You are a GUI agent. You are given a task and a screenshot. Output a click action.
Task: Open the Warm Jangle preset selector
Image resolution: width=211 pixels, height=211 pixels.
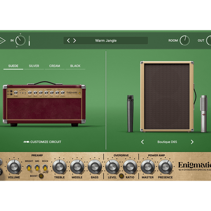tap(106, 40)
